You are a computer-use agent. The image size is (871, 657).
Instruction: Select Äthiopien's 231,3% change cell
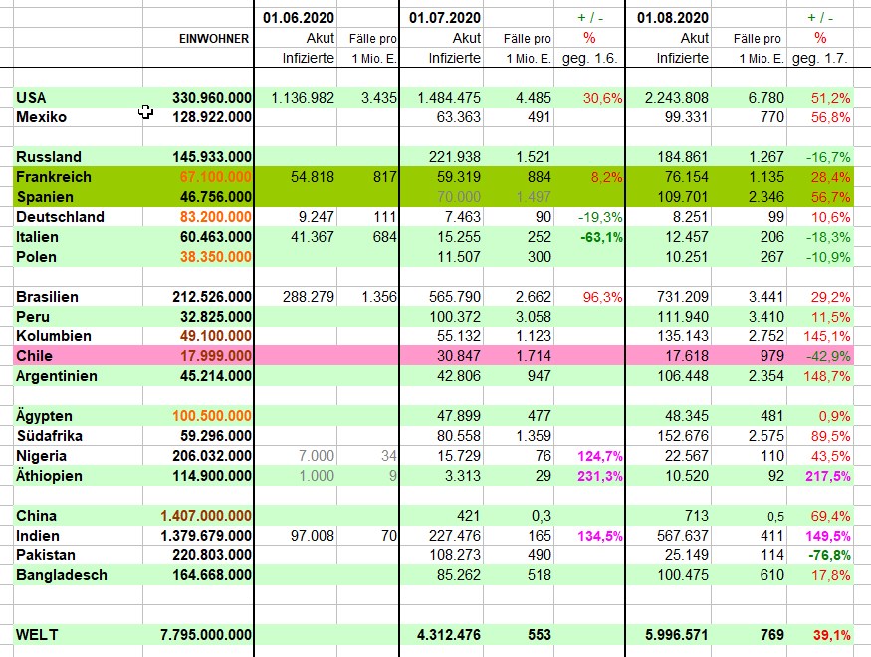(x=590, y=476)
